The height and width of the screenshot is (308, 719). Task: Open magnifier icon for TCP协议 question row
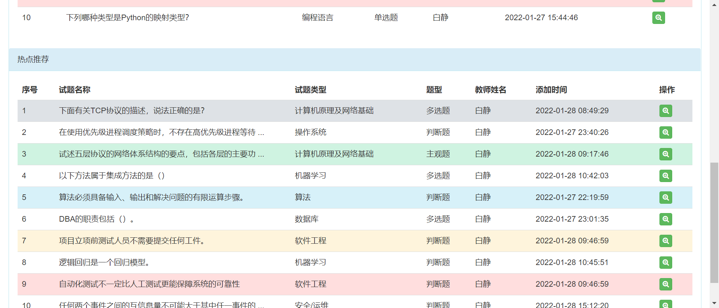click(665, 111)
